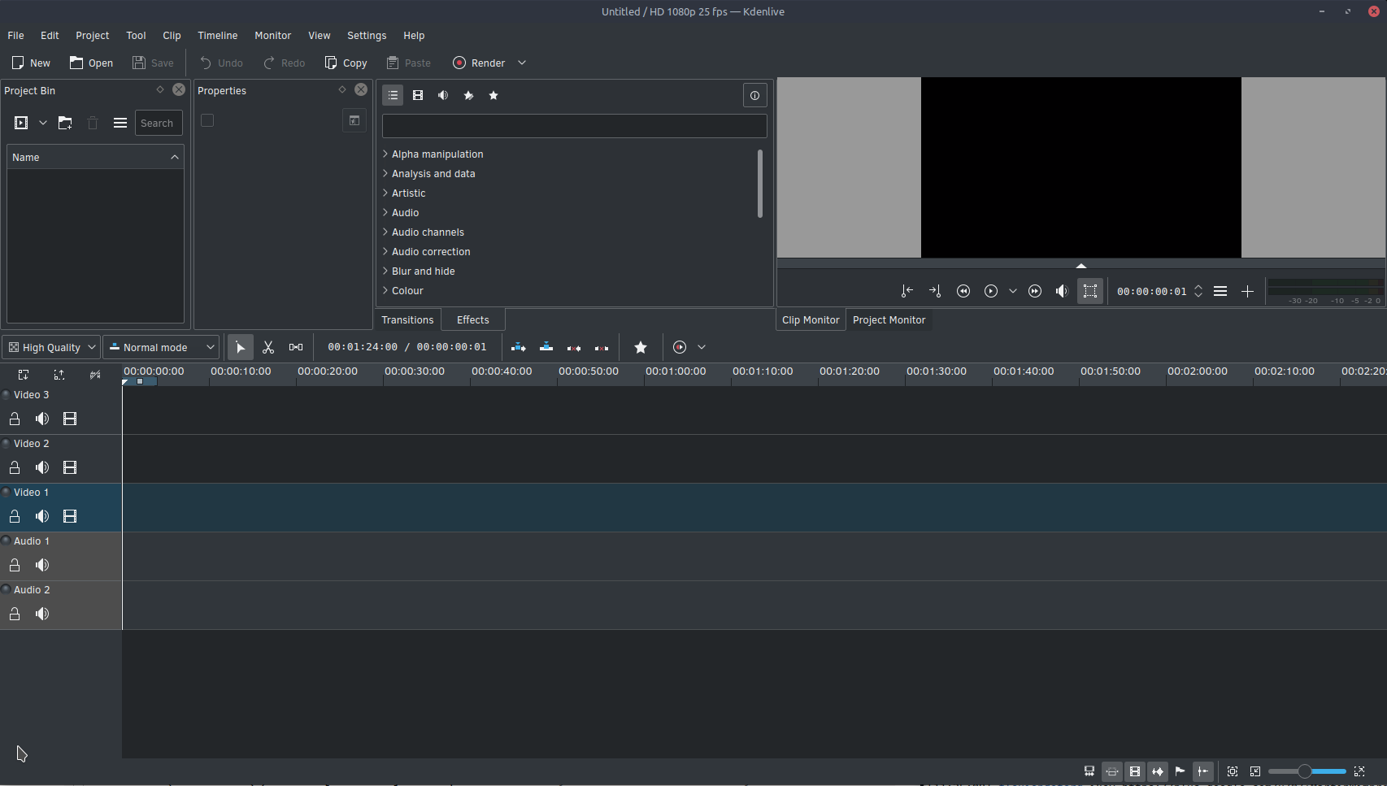This screenshot has height=786, width=1387.
Task: Click timeline ruler at 00:01:00:00
Action: (x=676, y=371)
